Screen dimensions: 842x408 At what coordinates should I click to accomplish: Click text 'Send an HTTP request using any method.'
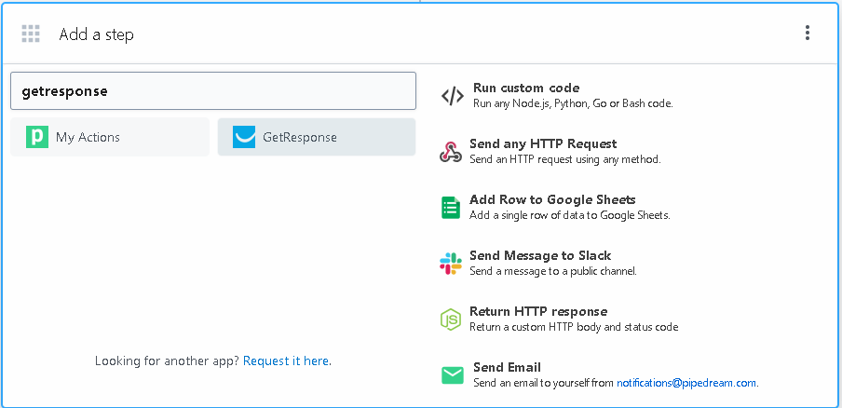565,159
